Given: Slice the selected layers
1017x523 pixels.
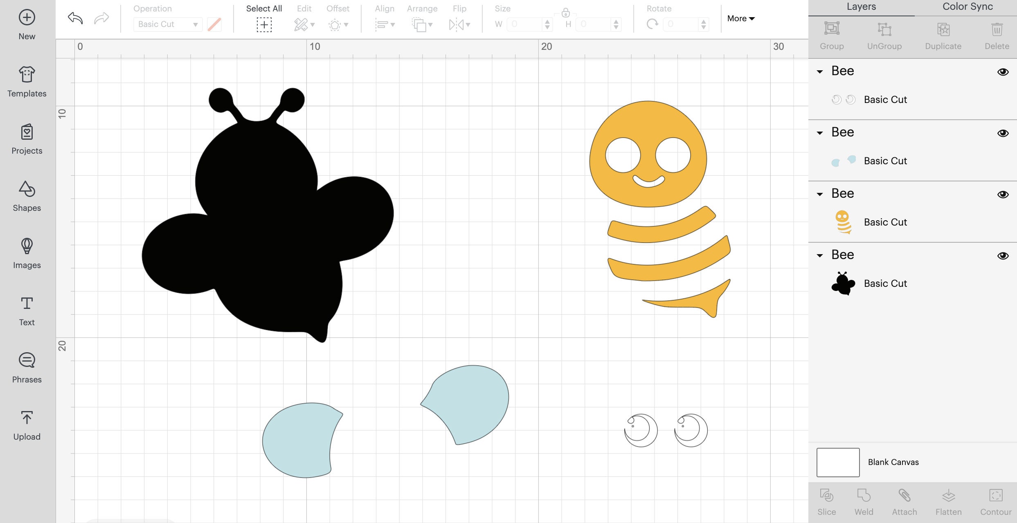Looking at the screenshot, I should [x=827, y=501].
